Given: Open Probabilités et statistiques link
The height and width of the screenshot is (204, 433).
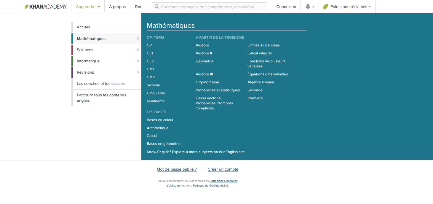Looking at the screenshot, I should click(x=218, y=90).
